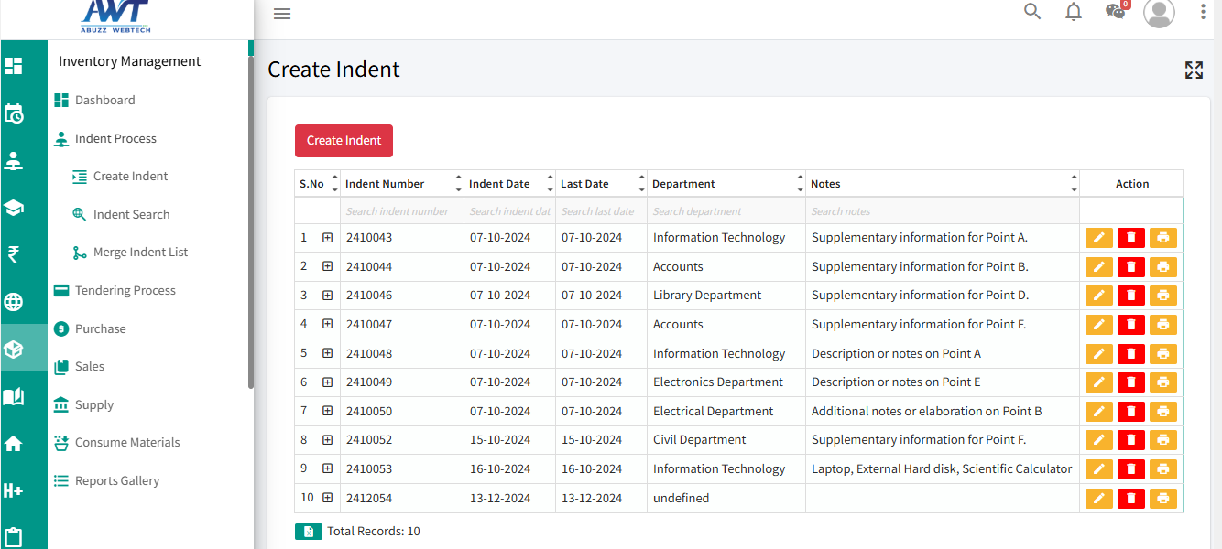The width and height of the screenshot is (1222, 549).
Task: Open the globe icon in the left rail
Action: [14, 302]
